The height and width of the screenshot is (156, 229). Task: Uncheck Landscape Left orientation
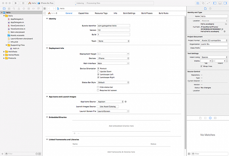pos(98,75)
